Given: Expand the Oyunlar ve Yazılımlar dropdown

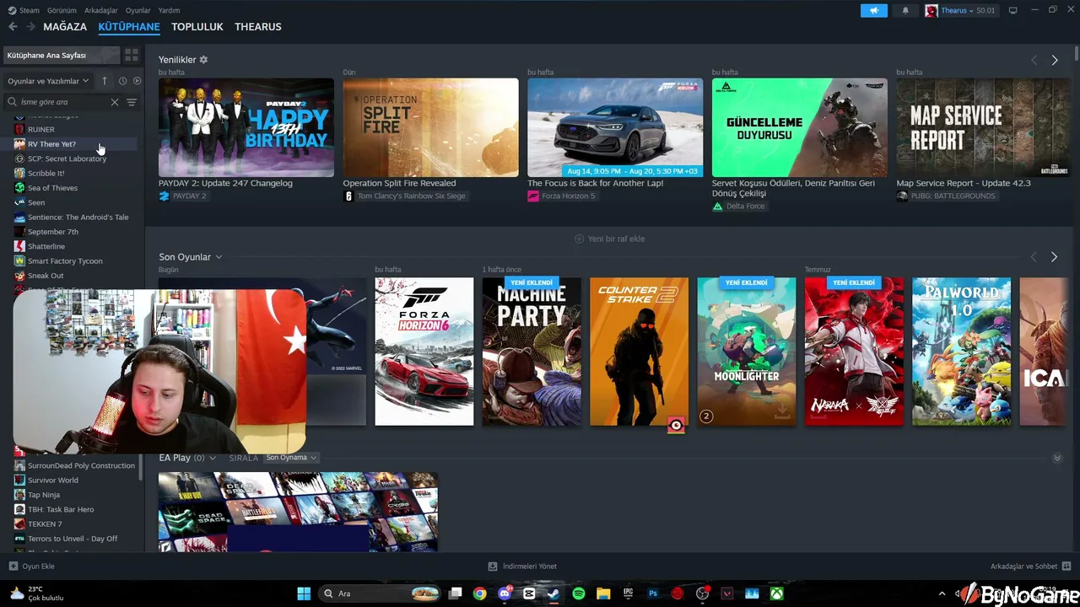Looking at the screenshot, I should (48, 81).
